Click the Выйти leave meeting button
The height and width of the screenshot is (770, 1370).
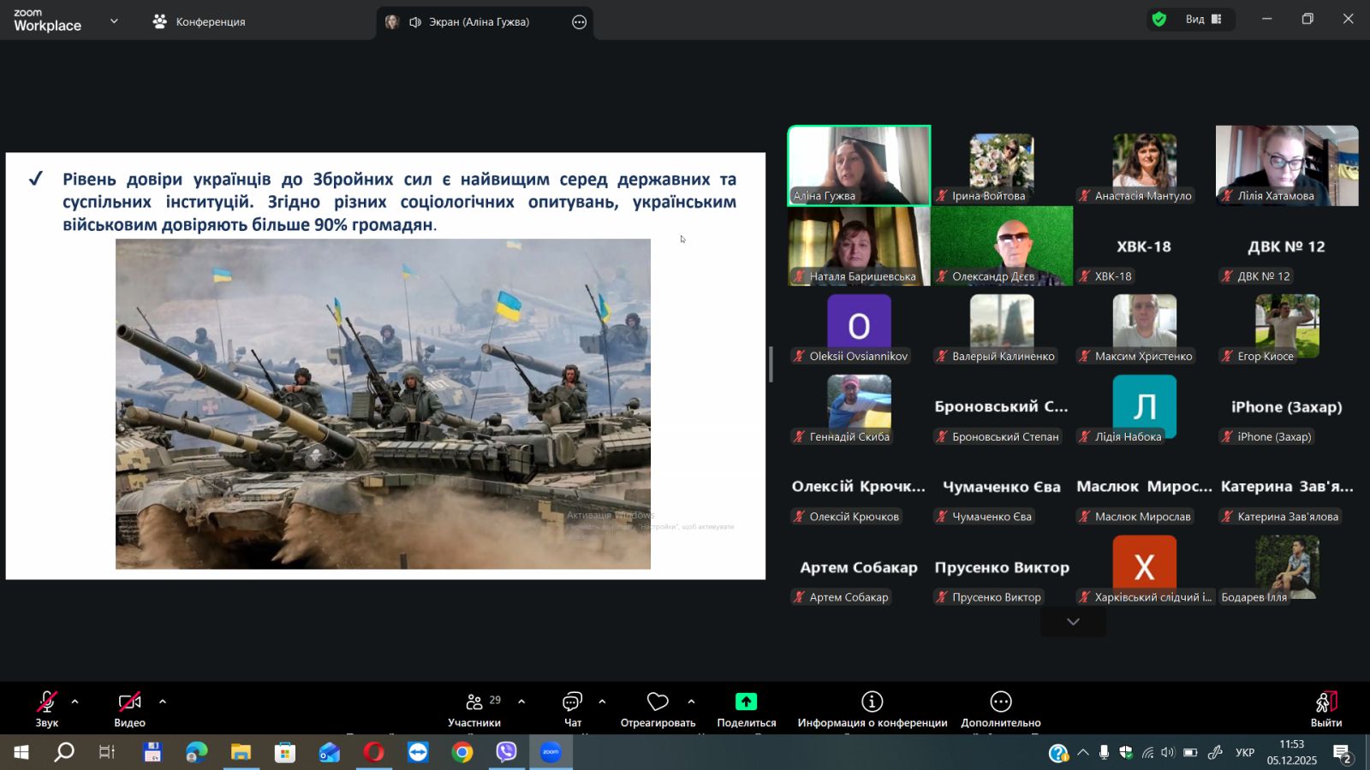coord(1325,709)
